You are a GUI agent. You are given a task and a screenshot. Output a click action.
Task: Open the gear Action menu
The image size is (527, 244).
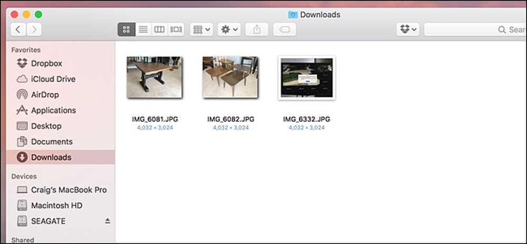pyautogui.click(x=229, y=30)
